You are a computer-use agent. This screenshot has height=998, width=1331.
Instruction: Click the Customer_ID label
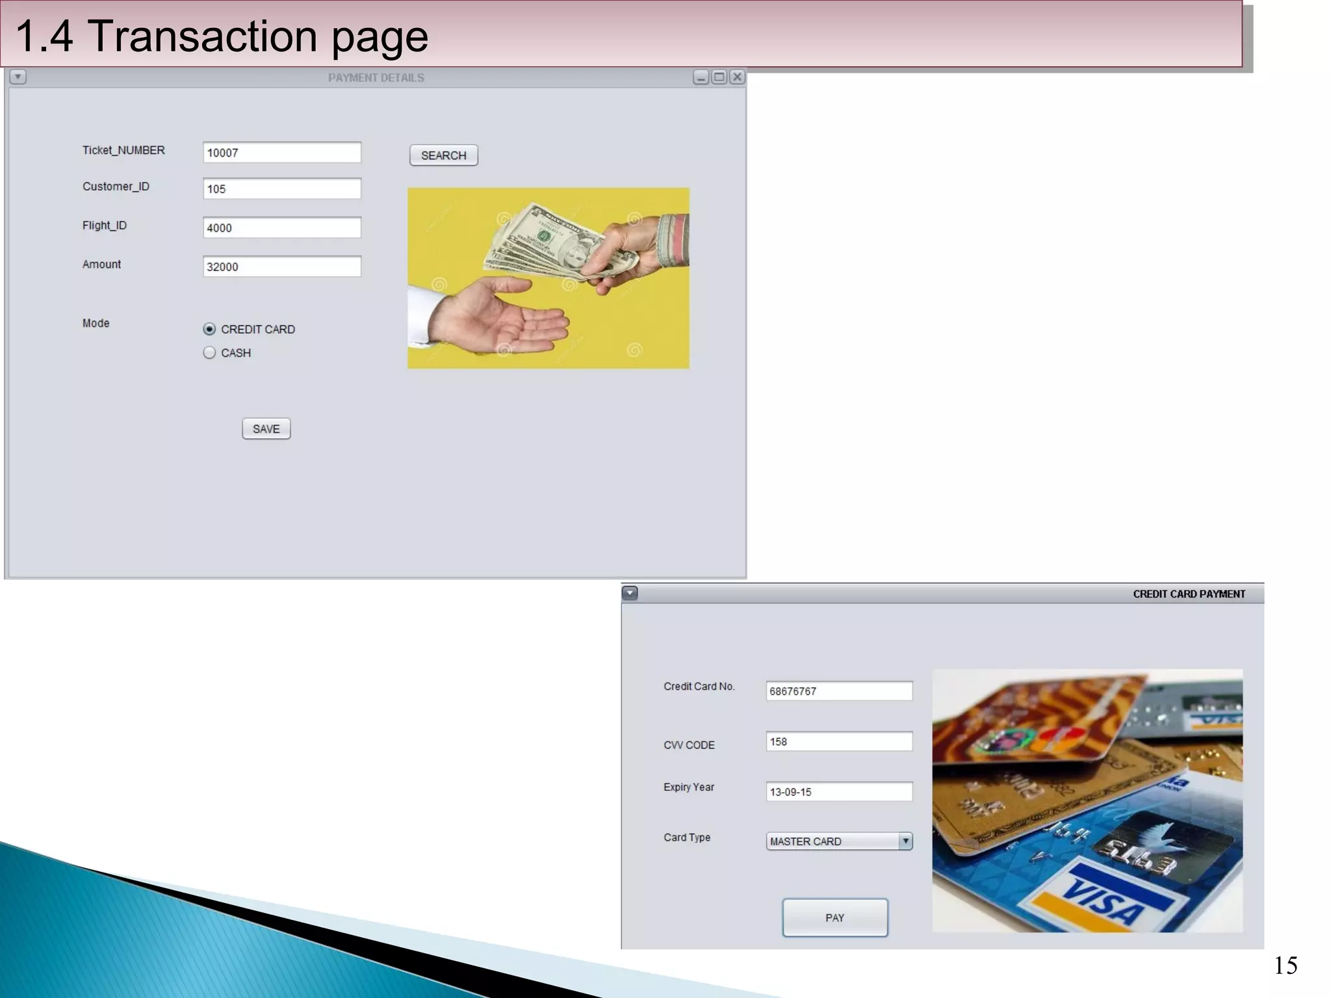116,186
